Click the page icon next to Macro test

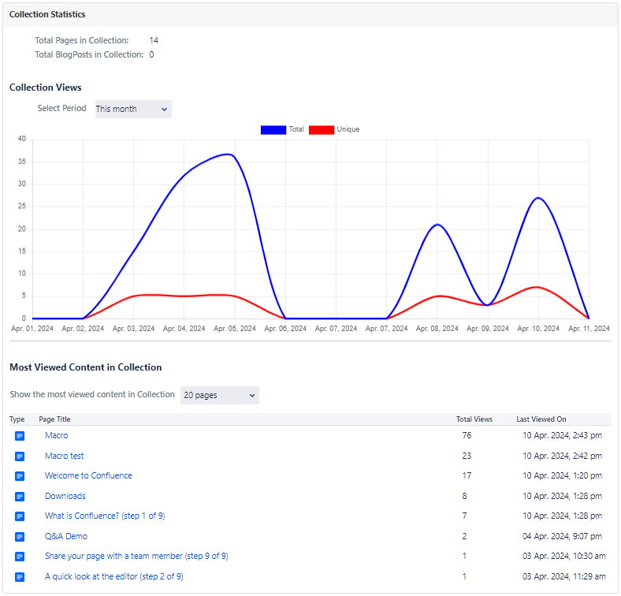pos(20,456)
